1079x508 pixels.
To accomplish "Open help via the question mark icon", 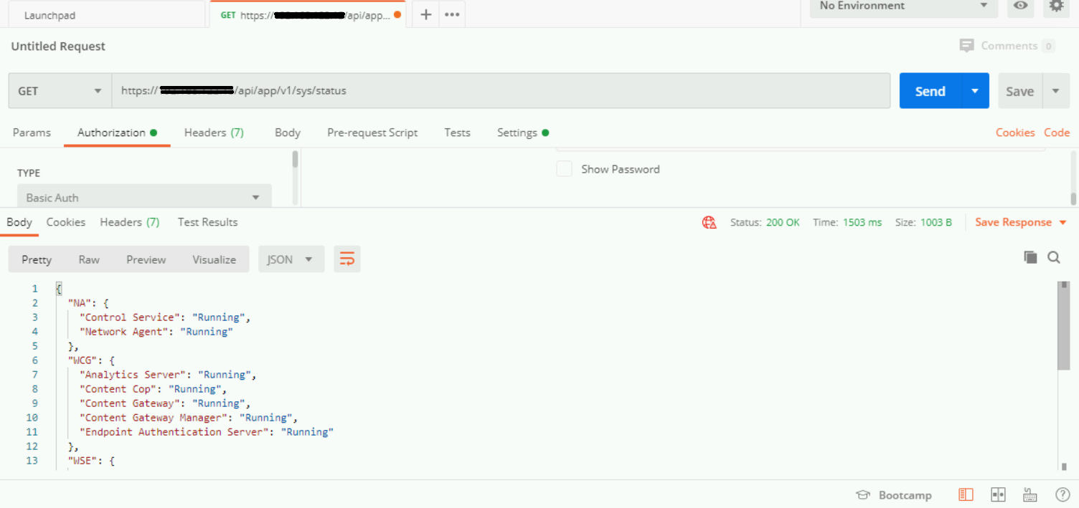I will [x=1062, y=494].
